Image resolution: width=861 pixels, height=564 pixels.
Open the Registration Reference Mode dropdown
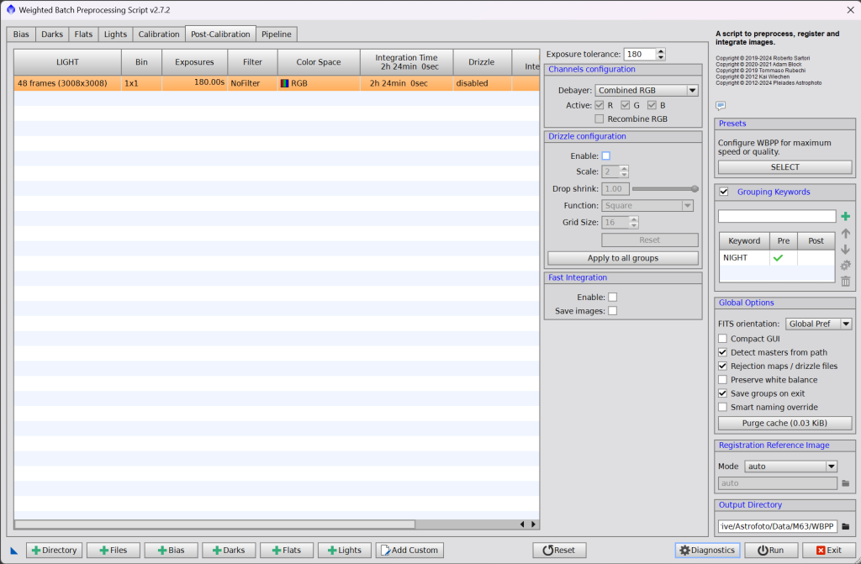click(790, 466)
